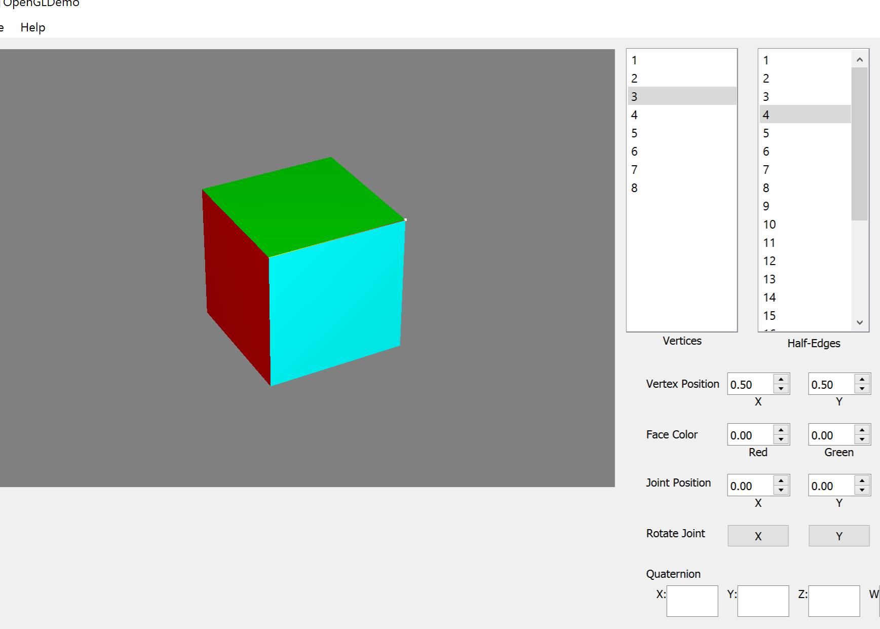Click the Quaternion Z text field
Viewport: 880px width, 629px height.
pos(834,601)
